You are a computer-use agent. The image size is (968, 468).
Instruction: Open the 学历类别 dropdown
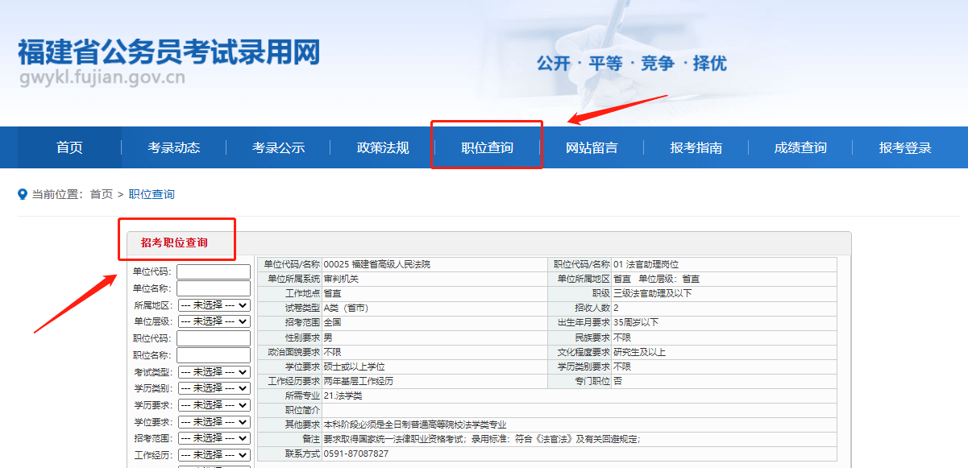coord(214,388)
